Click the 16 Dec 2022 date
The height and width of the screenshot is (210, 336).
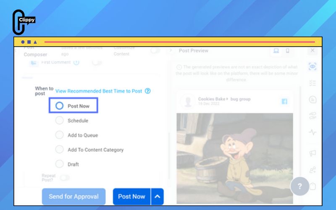pos(209,104)
